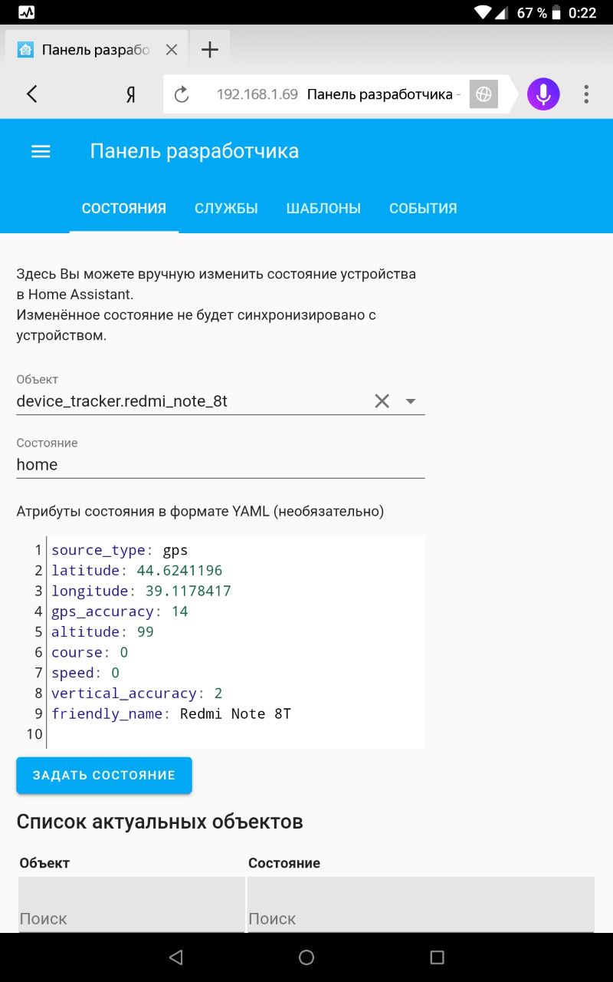Click the gps_accuracy: 14 line
Image resolution: width=613 pixels, height=982 pixels.
click(120, 611)
